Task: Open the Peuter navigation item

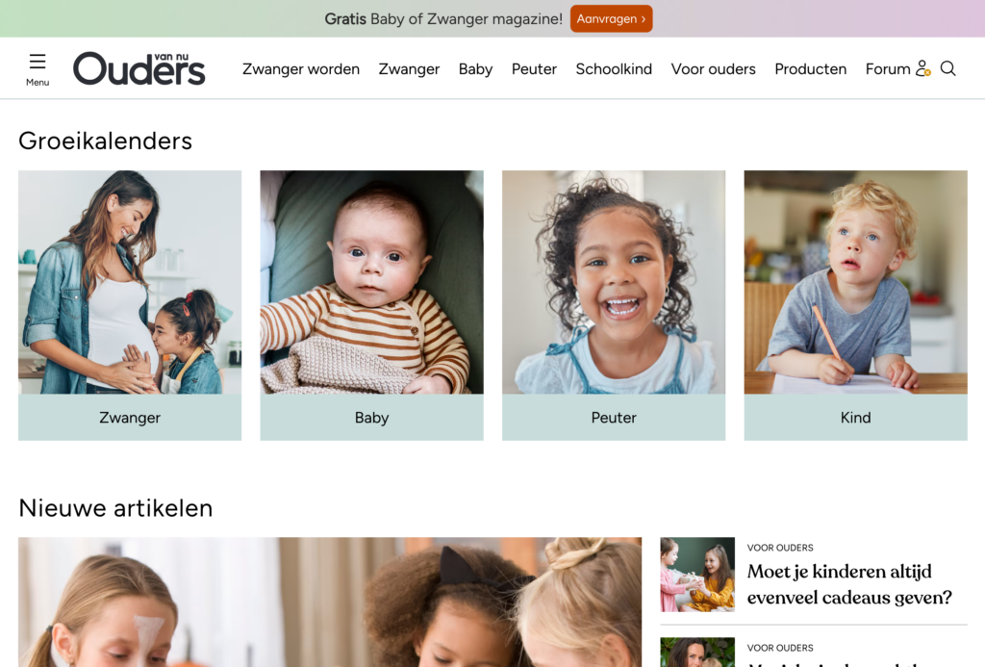Action: [x=534, y=69]
